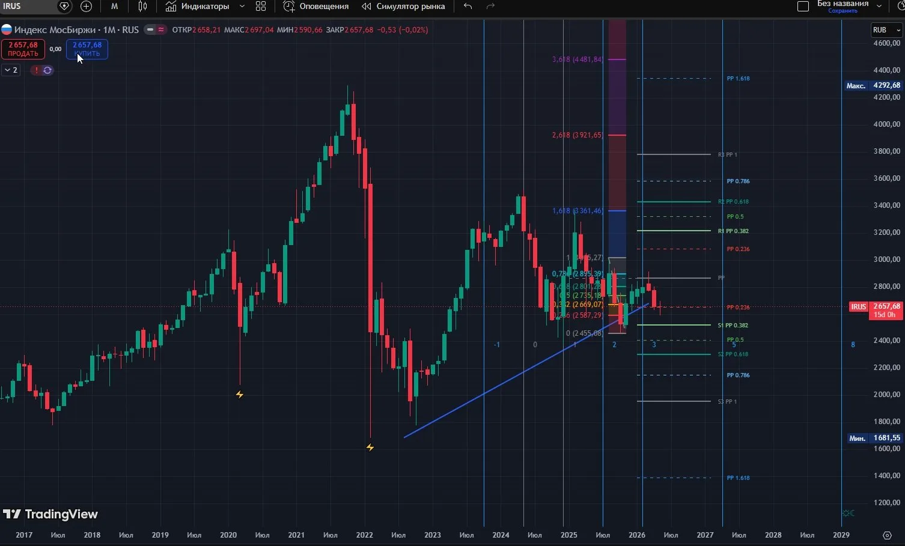The image size is (905, 546).
Task: Click the S2 PP 0.618 pivot label
Action: pyautogui.click(x=733, y=354)
